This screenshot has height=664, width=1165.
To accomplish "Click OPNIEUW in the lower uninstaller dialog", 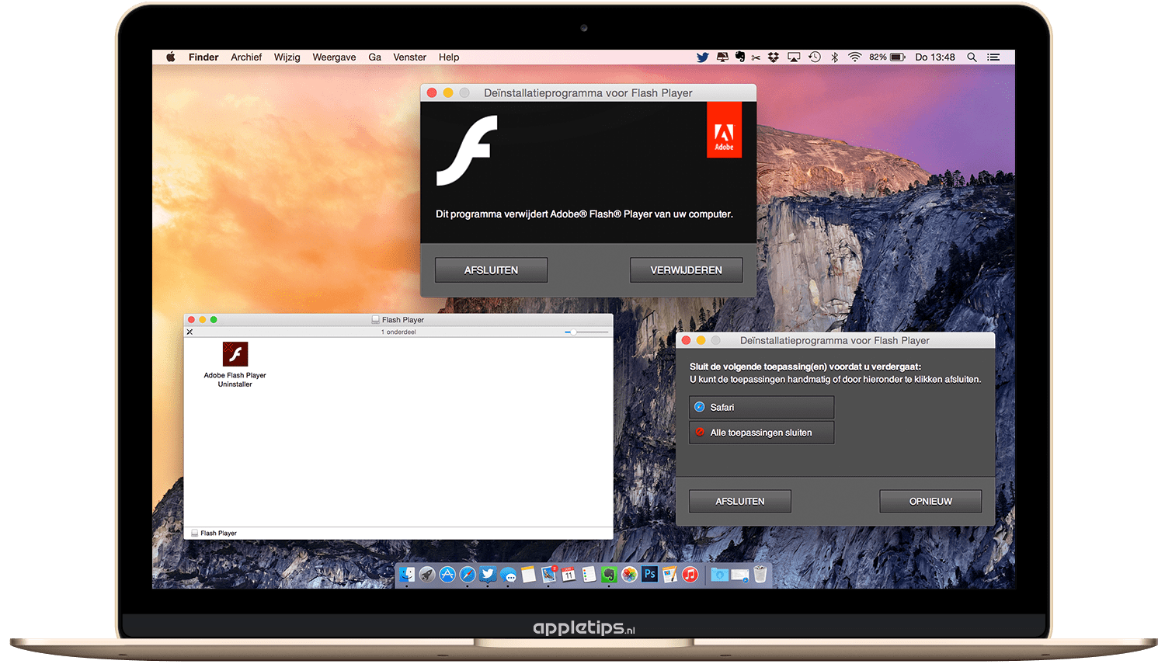I will pos(930,501).
